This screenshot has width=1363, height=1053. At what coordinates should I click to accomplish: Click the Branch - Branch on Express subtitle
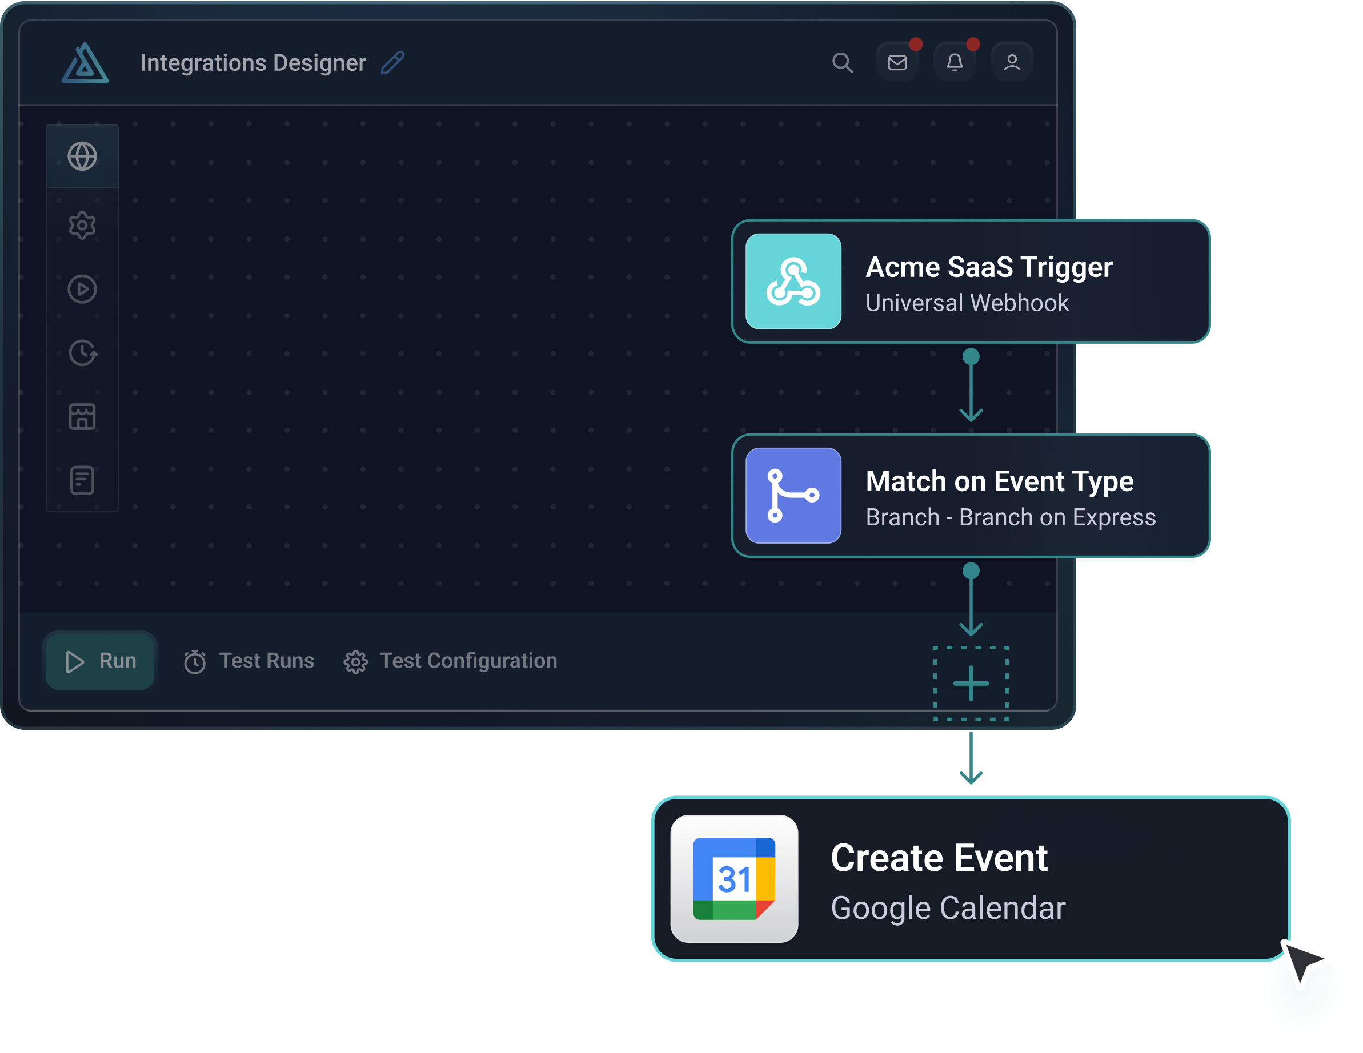(x=1011, y=517)
